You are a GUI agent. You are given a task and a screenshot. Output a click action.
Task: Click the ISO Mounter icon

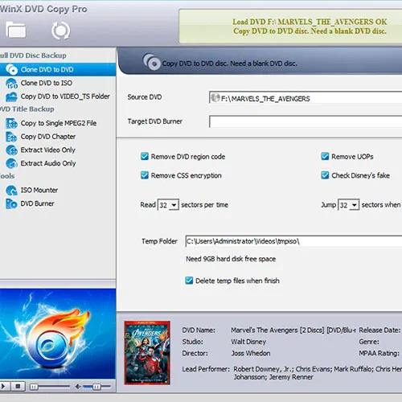pos(11,191)
